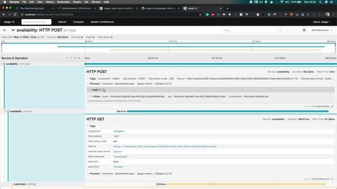Open Chrome three-dot menu
Viewport: 337px width, 189px height.
(333, 15)
